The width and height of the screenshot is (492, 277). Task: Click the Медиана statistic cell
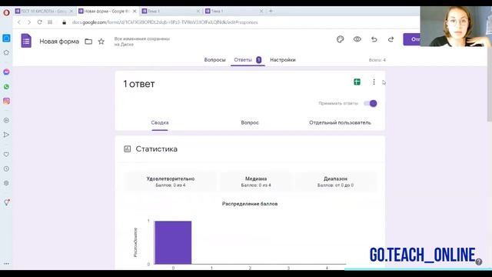(256, 182)
